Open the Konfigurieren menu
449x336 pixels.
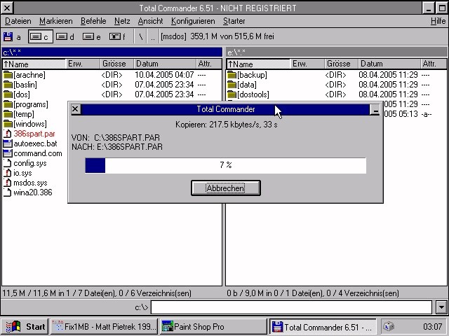tap(193, 21)
